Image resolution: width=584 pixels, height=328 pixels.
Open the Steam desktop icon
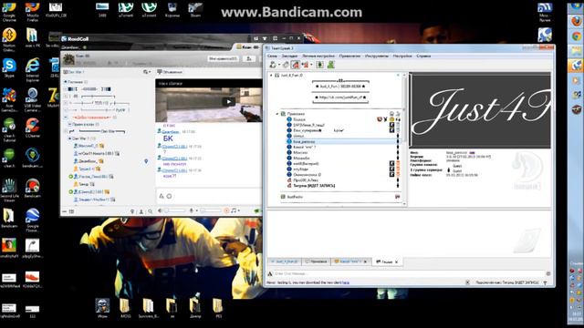(x=195, y=10)
